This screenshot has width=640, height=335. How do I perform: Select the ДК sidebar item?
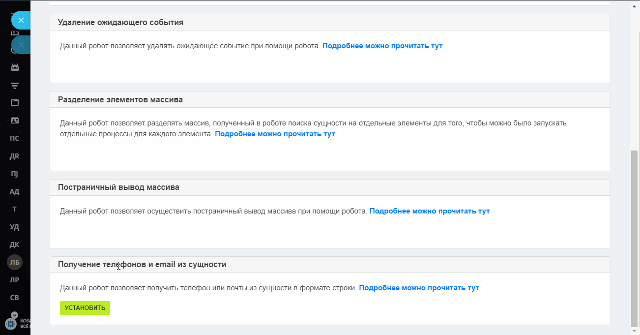point(15,244)
